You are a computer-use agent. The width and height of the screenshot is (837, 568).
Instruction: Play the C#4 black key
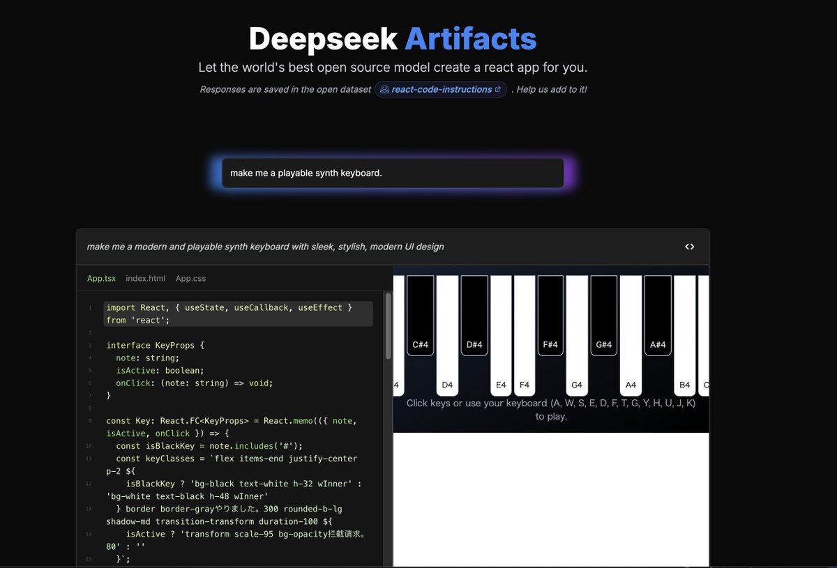click(420, 316)
